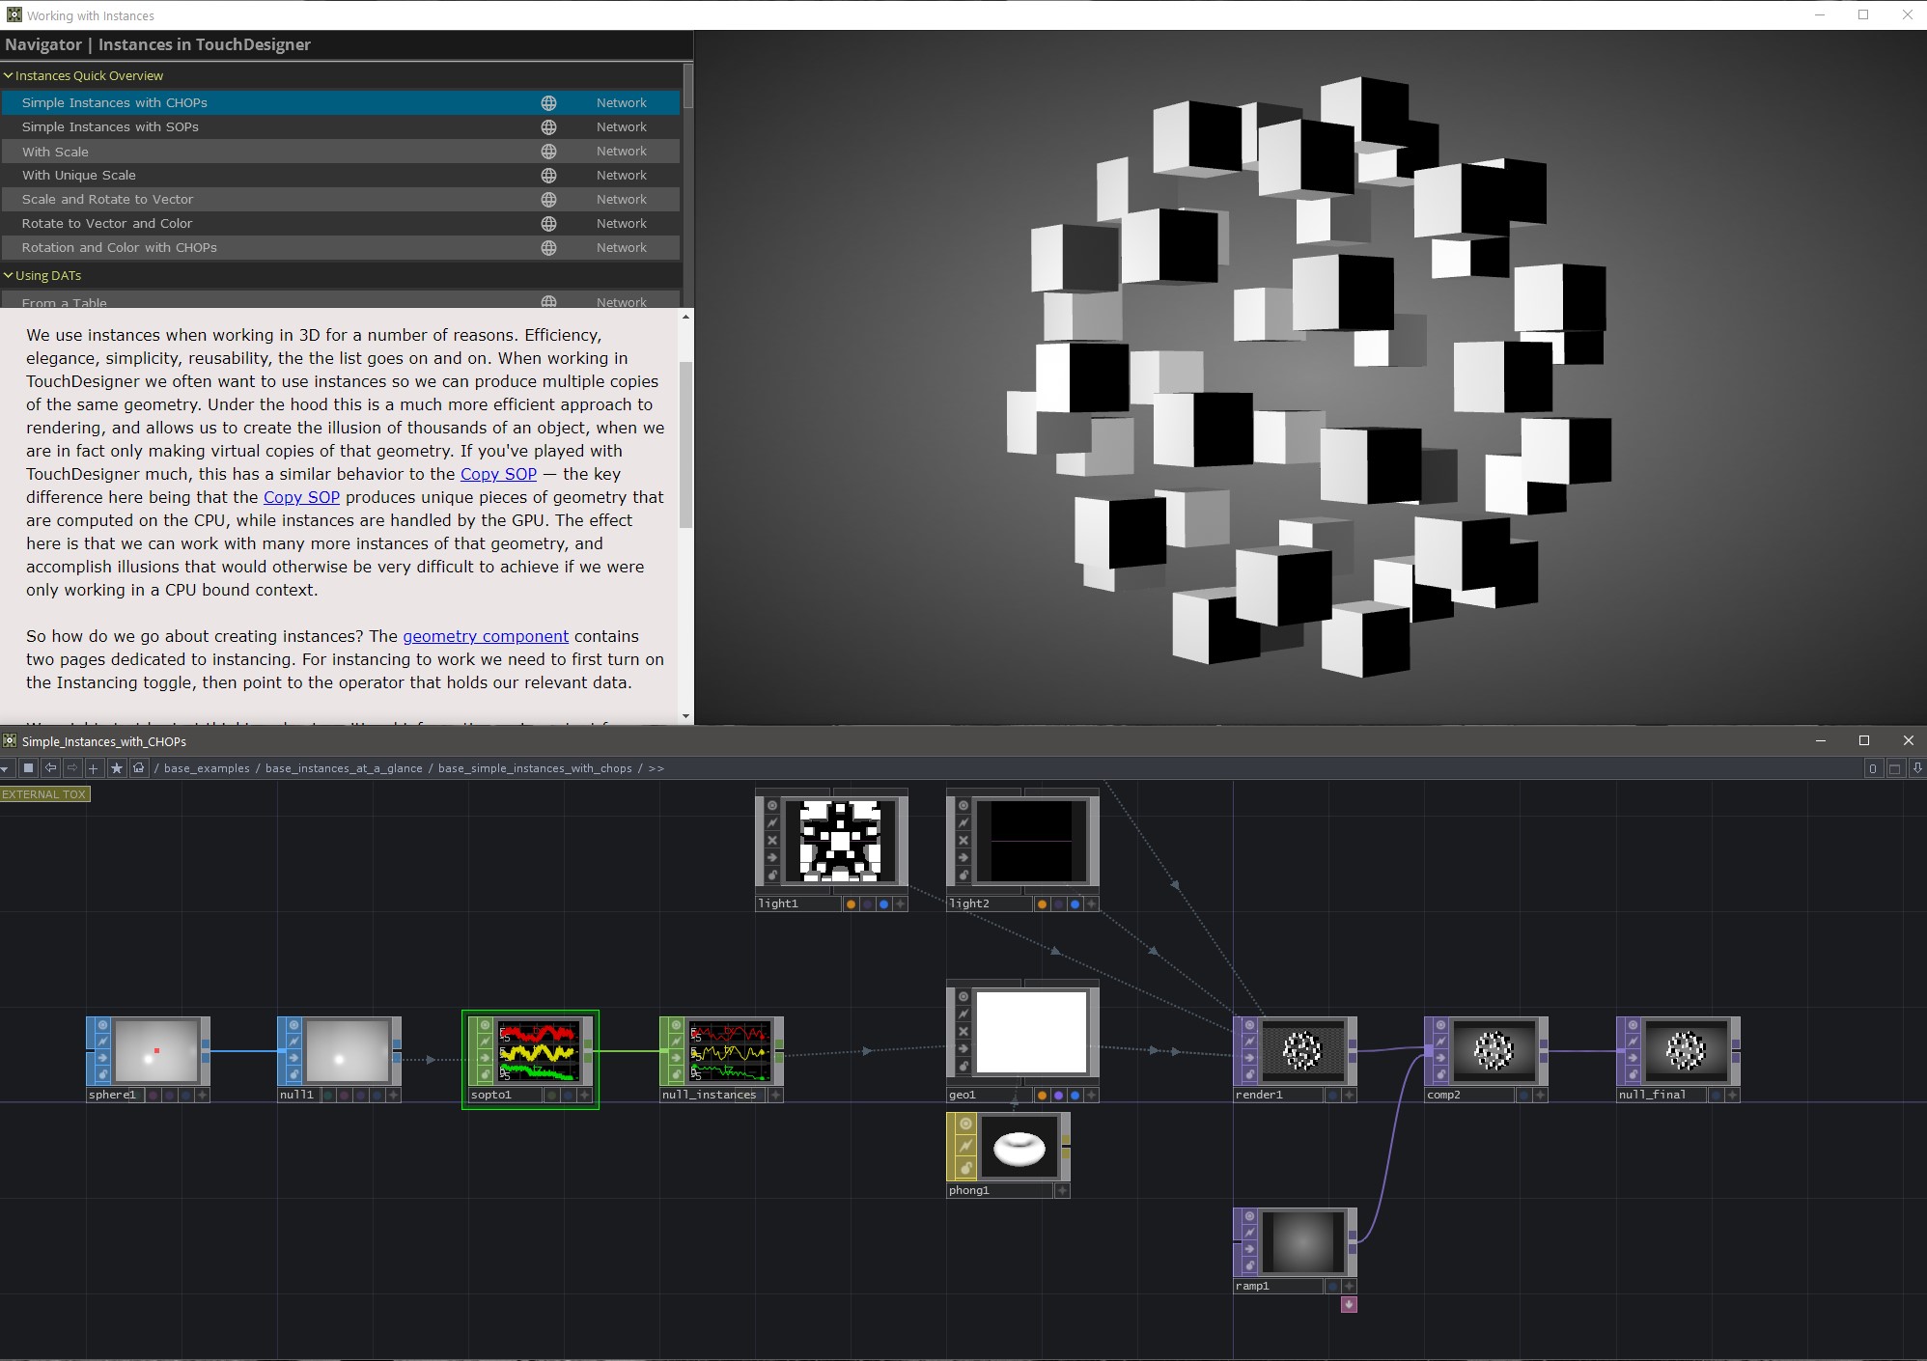Viewport: 1927px width, 1361px height.
Task: Click the window-split icon at path bar right
Action: (x=1894, y=768)
